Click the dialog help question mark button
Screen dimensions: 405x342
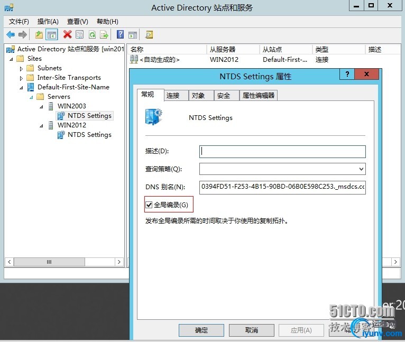pos(347,74)
